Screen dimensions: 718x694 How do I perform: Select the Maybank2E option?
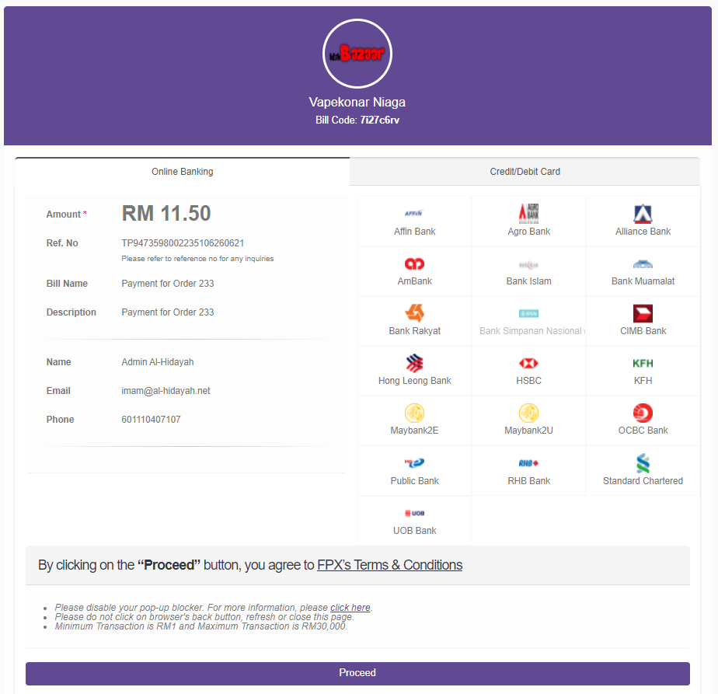[414, 413]
